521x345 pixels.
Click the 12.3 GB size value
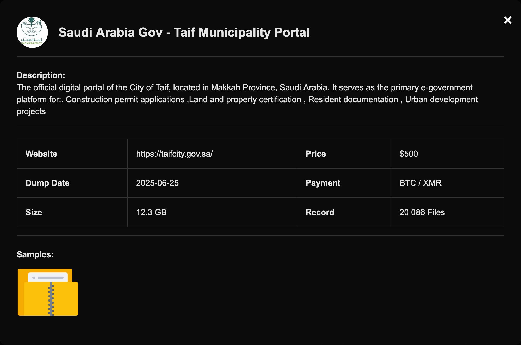coord(151,212)
